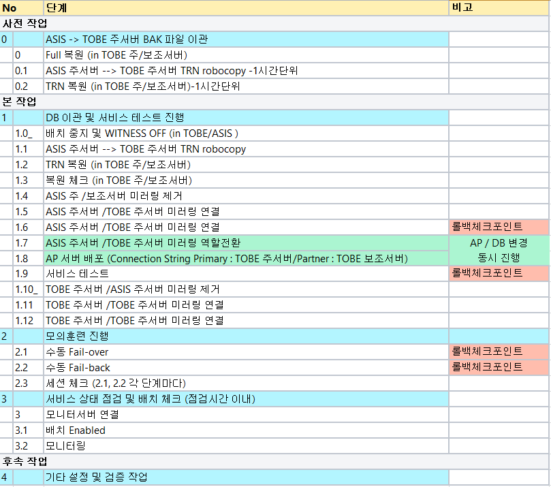Select the 'DB 이관 및 서비스 테스트 진행' cell

click(246, 118)
